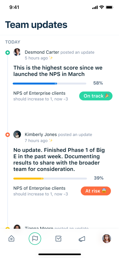Click the blue 58% progress bar
The image size is (119, 258).
[50, 84]
